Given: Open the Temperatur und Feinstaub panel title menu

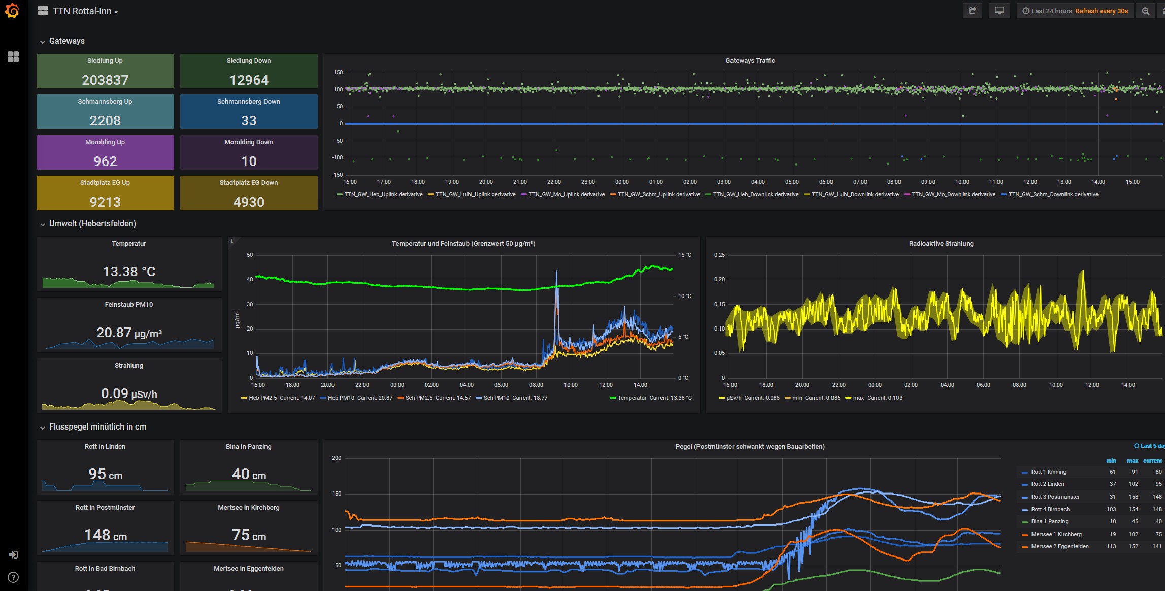Looking at the screenshot, I should [x=463, y=243].
